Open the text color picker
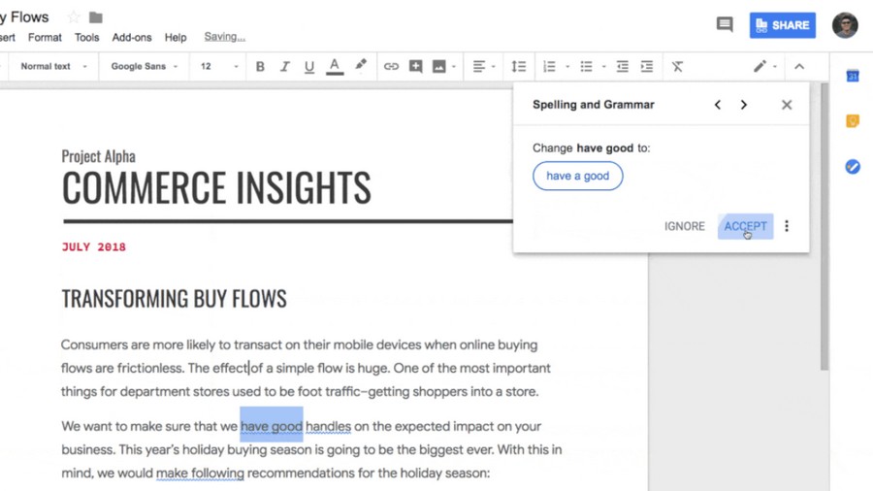 coord(334,67)
